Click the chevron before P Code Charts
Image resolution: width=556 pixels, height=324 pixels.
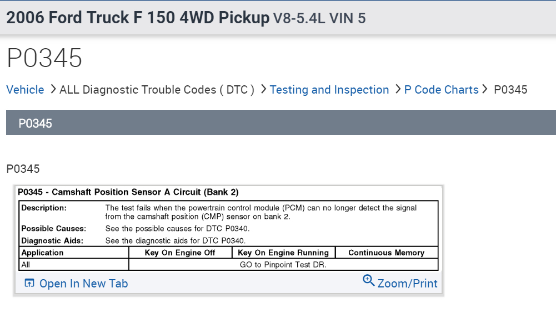(x=398, y=89)
